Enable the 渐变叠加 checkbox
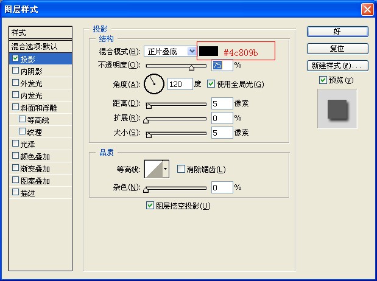This screenshot has height=281, width=377. click(x=15, y=168)
